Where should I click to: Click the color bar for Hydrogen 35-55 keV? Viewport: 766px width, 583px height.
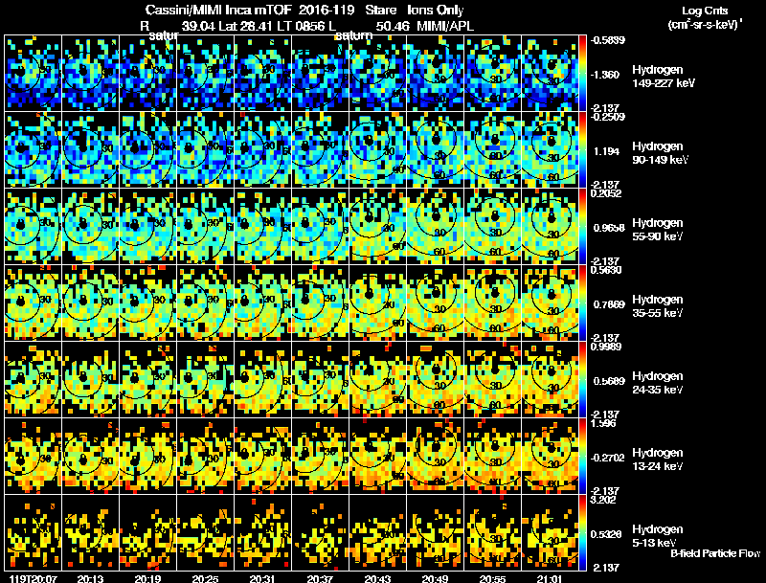582,303
